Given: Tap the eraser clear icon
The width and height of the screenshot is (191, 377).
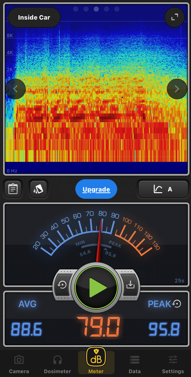Looking at the screenshot, I should [x=38, y=189].
